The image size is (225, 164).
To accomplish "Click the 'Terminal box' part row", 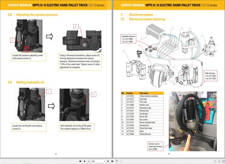I will (142, 125).
